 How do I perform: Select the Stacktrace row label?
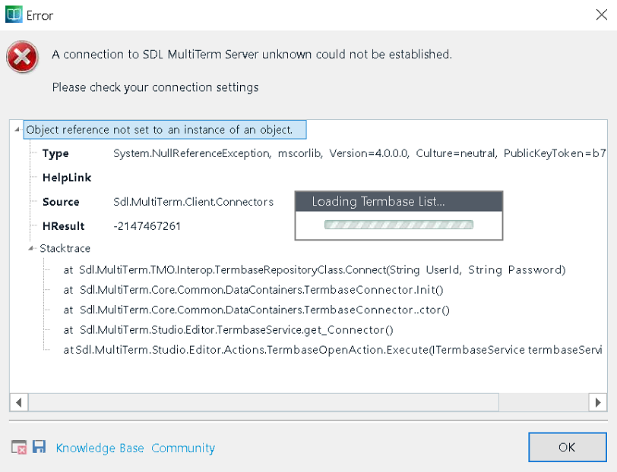point(65,248)
